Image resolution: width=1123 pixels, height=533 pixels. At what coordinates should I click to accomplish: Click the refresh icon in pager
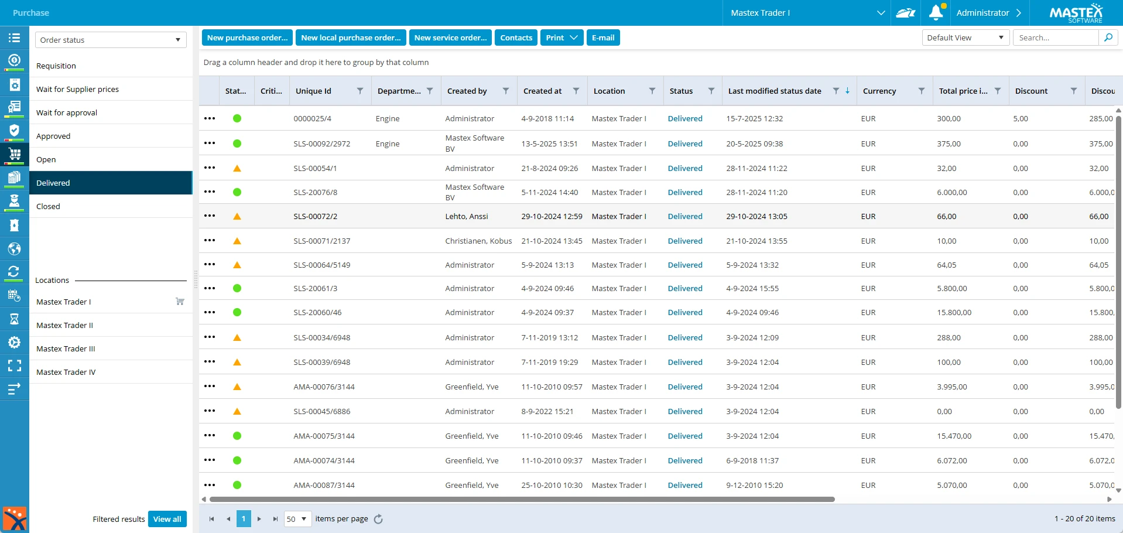(x=378, y=519)
